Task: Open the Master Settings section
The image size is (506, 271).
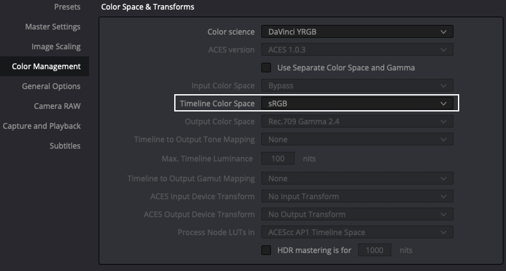Action: coord(53,27)
